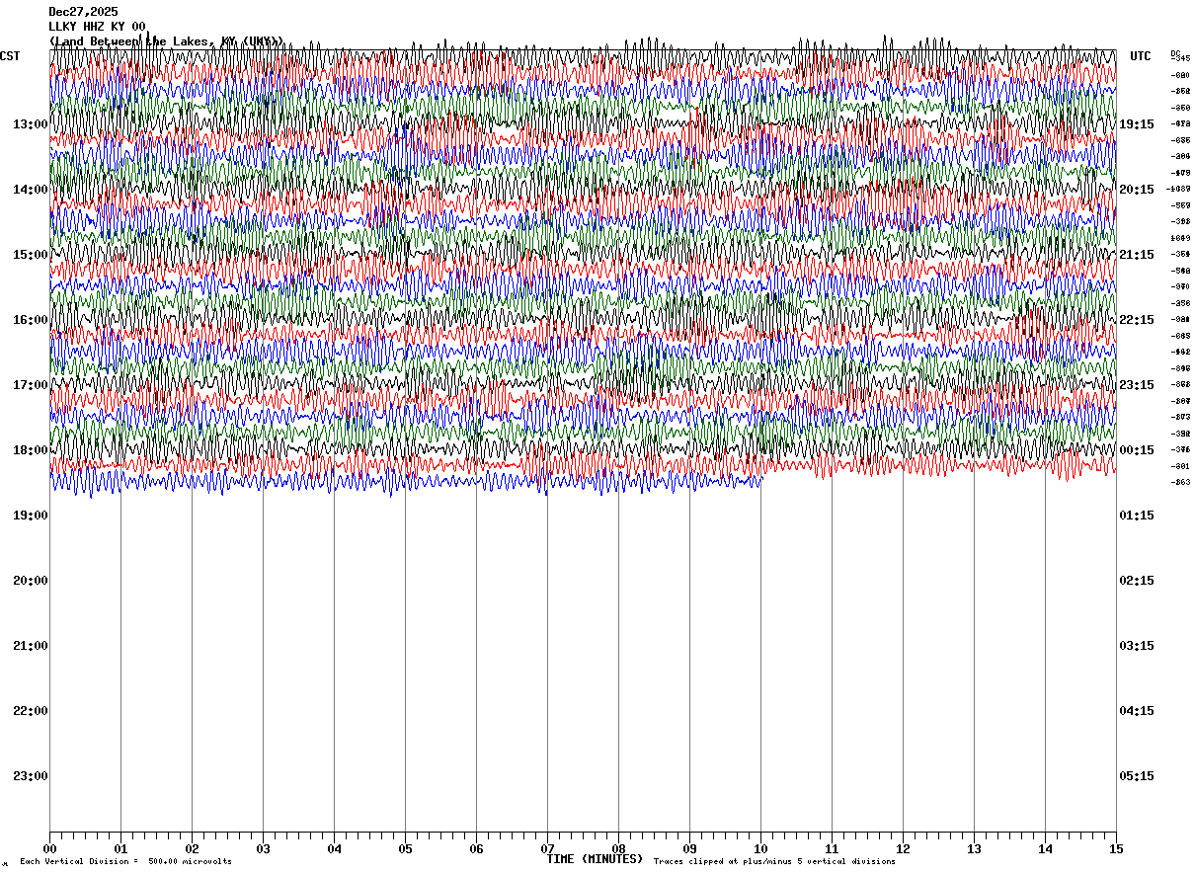Select the 20:00 CST time label

[31, 581]
